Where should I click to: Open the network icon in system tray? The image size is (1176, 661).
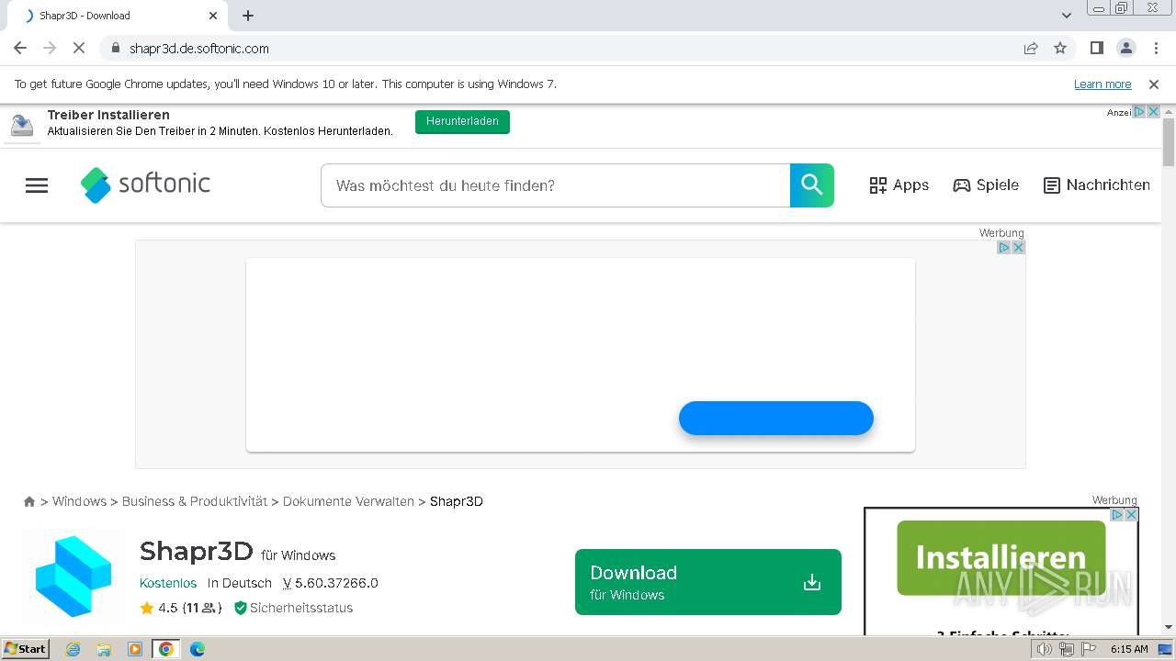pos(1066,649)
